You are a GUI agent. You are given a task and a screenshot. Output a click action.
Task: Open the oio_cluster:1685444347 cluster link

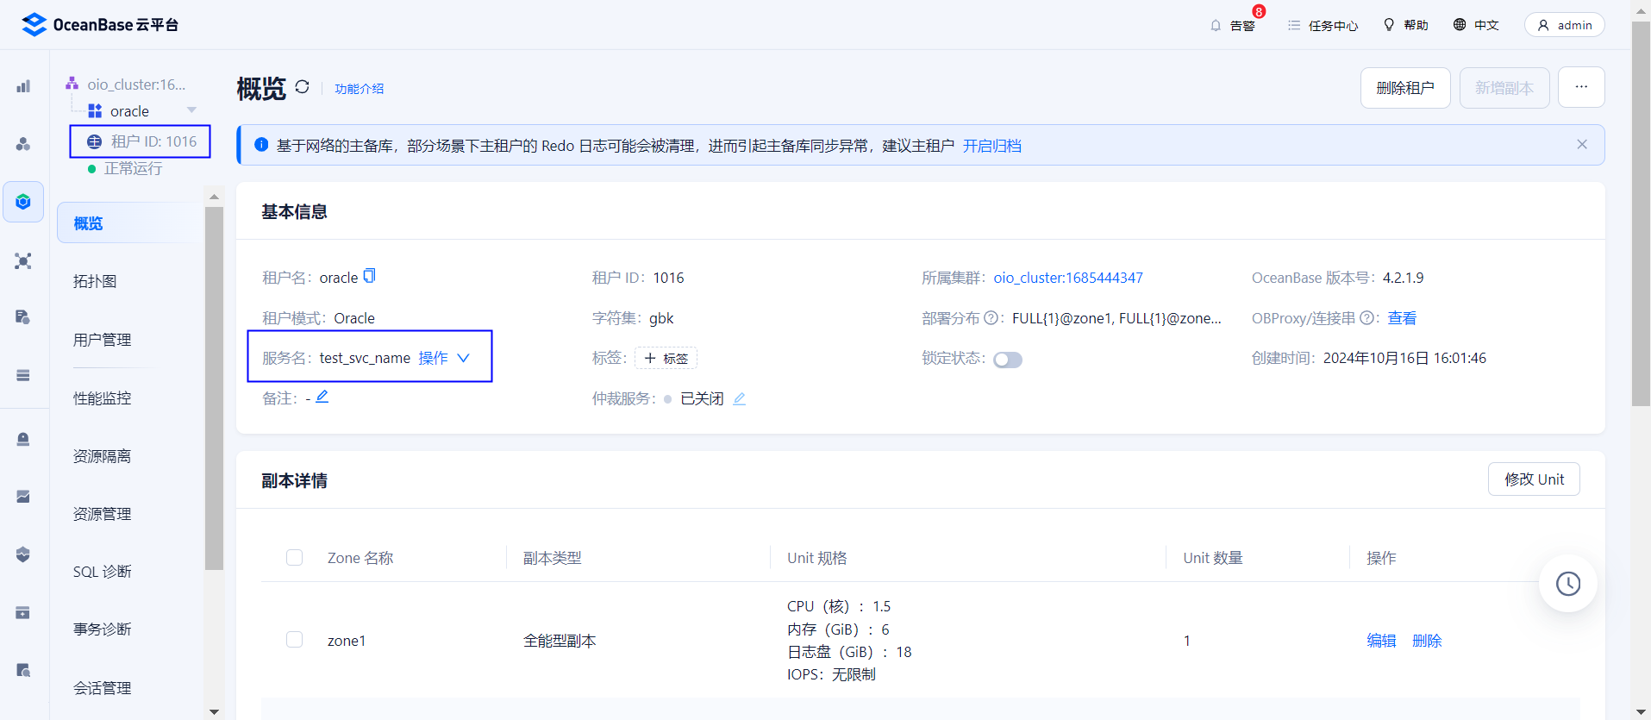[x=1068, y=278]
